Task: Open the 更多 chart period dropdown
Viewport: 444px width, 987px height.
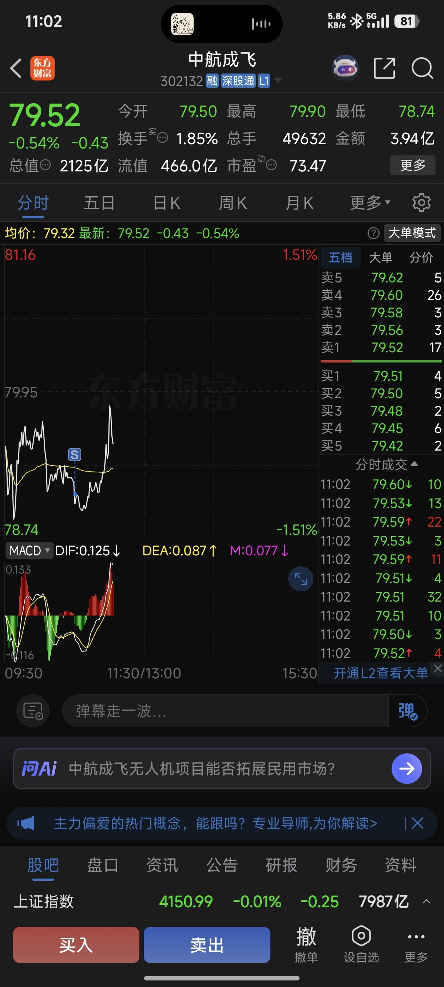Action: tap(370, 202)
